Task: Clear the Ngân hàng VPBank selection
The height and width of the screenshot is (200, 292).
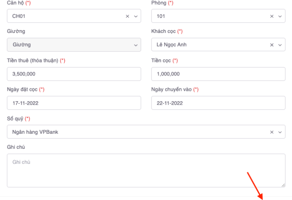Action: [x=272, y=132]
